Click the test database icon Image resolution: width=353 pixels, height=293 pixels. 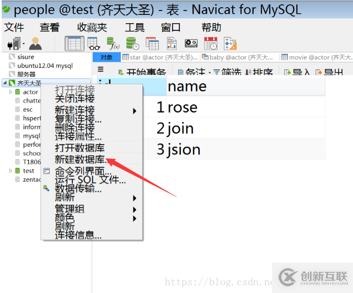coord(17,171)
